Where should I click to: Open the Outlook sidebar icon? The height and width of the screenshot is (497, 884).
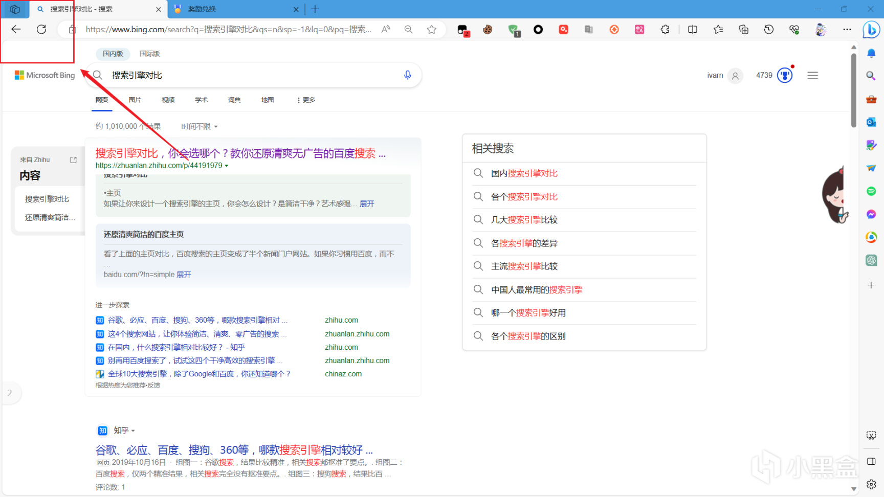click(x=871, y=122)
